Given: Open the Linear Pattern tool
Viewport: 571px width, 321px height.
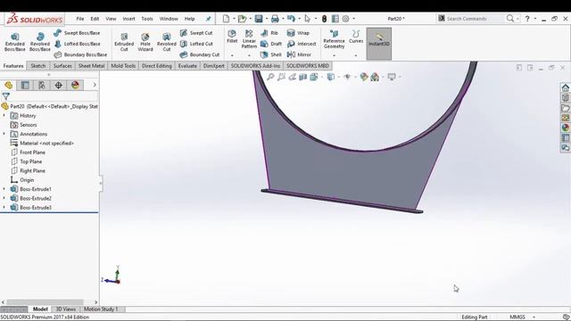Looking at the screenshot, I should click(x=249, y=39).
